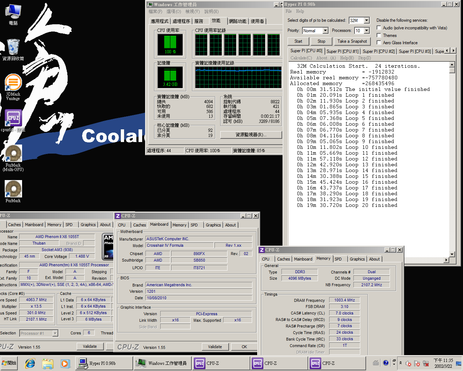Switch to Windows Task Manager taskbar item
The height and width of the screenshot is (371, 463).
tap(162, 363)
